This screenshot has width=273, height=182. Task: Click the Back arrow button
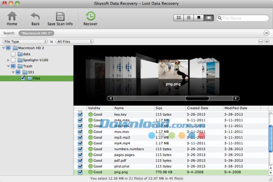click(35, 19)
